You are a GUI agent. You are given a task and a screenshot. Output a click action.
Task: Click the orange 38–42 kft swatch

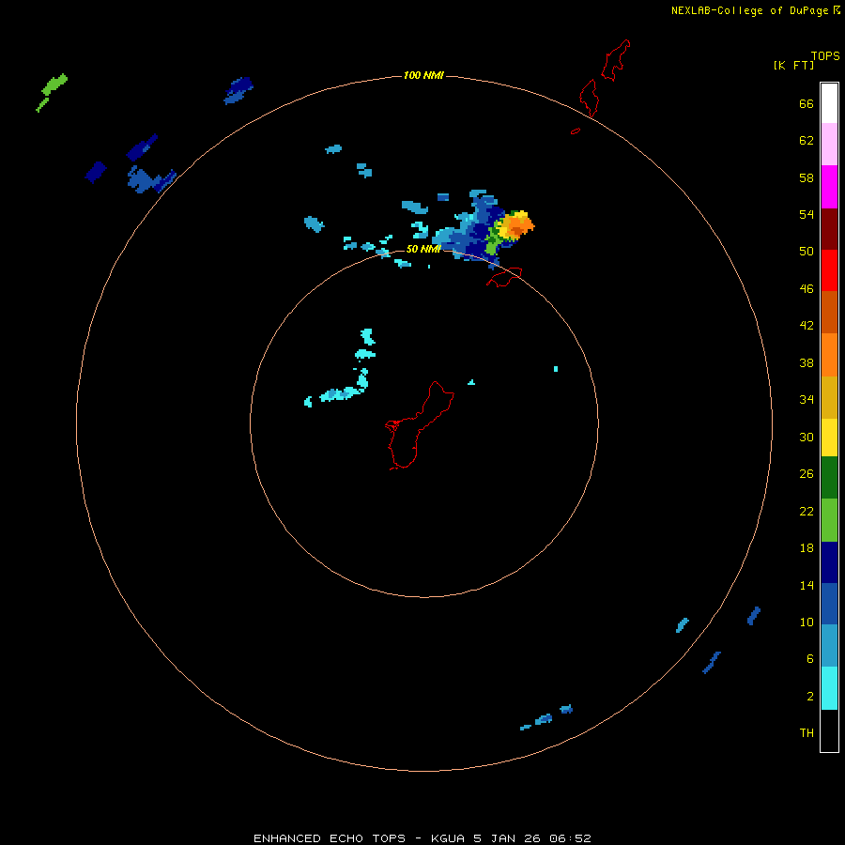click(829, 355)
